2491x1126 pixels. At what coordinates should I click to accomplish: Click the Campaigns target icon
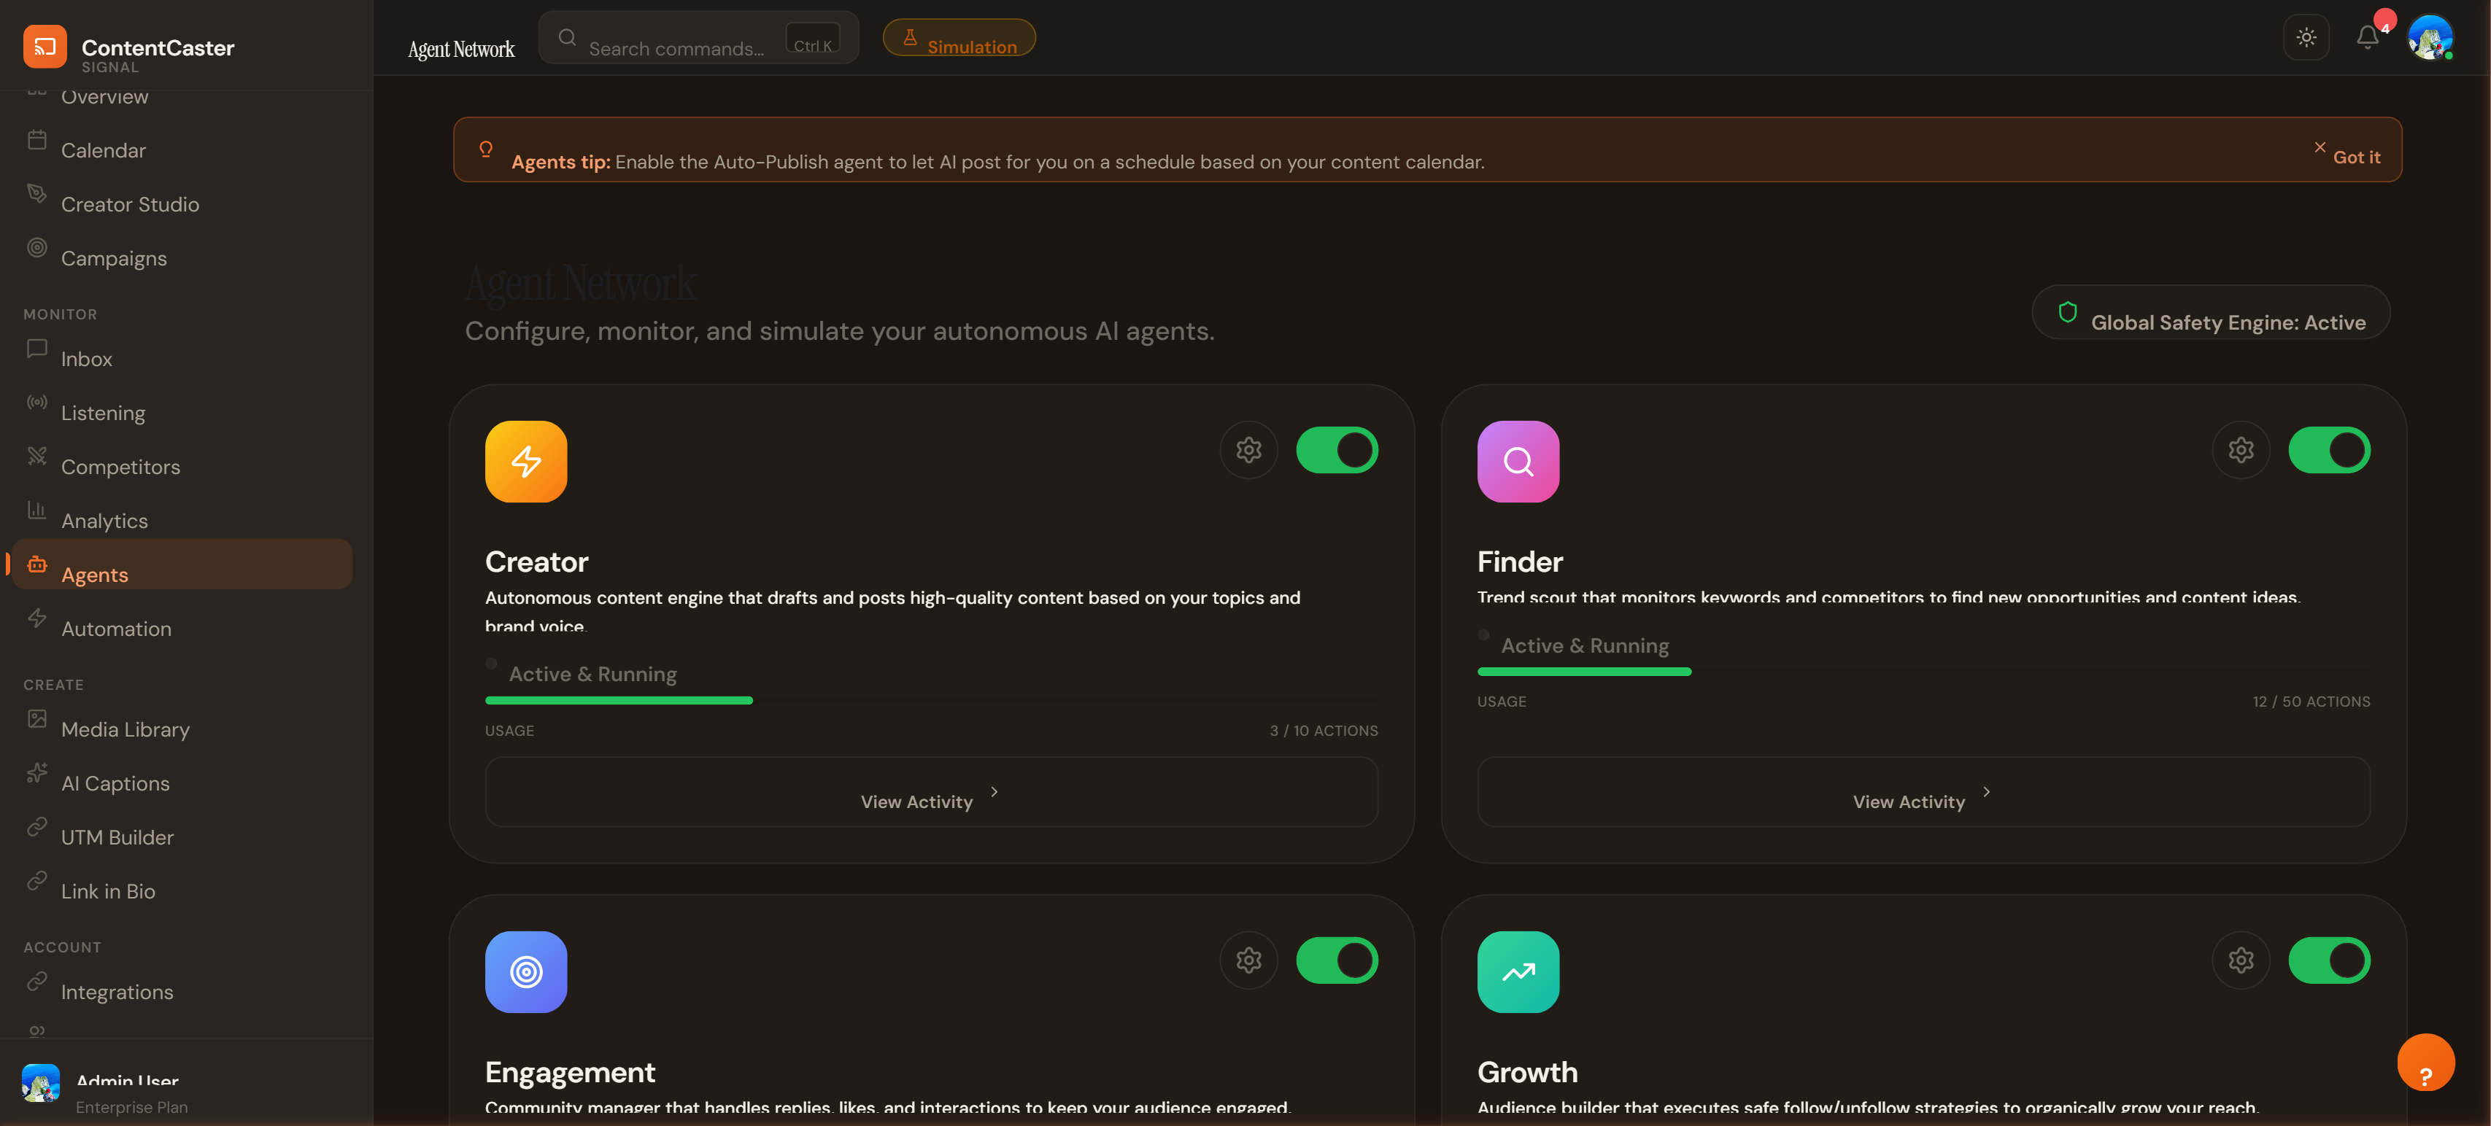[x=36, y=247]
